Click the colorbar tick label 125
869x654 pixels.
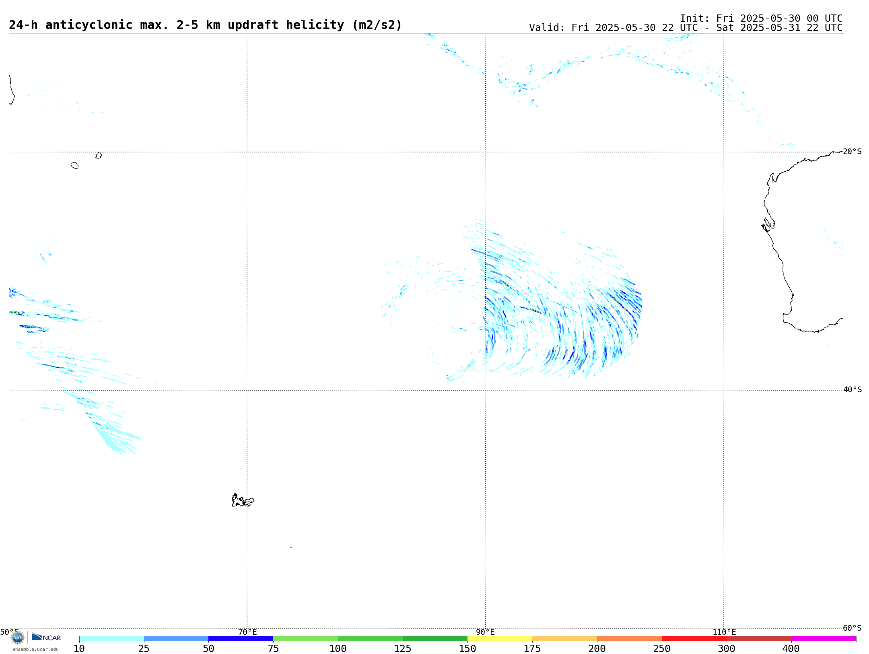(x=403, y=648)
